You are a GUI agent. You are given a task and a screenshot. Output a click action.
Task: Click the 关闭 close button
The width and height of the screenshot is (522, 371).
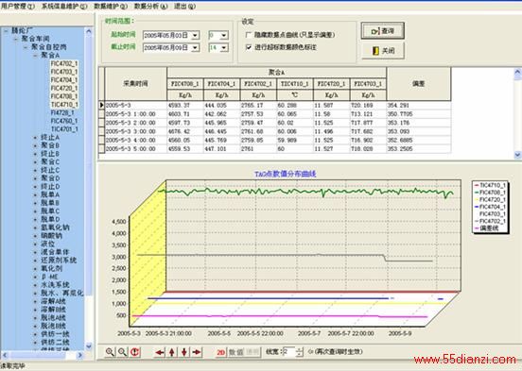click(x=383, y=51)
